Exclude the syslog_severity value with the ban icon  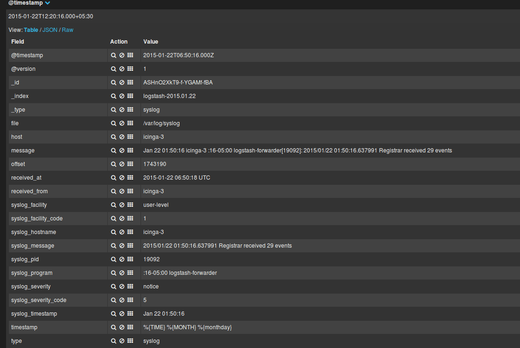121,286
